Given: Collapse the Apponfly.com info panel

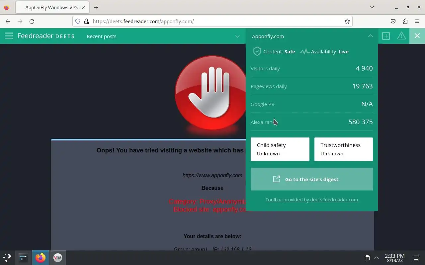Looking at the screenshot, I should [371, 36].
